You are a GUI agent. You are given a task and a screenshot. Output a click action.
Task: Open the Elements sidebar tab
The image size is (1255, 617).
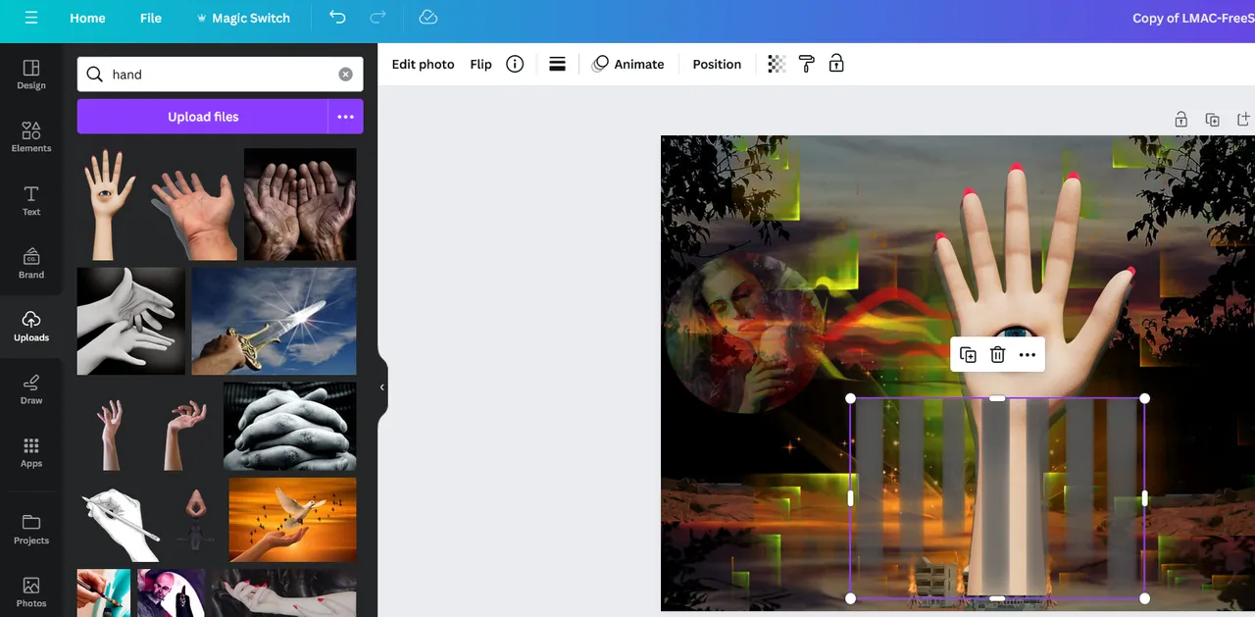[31, 137]
